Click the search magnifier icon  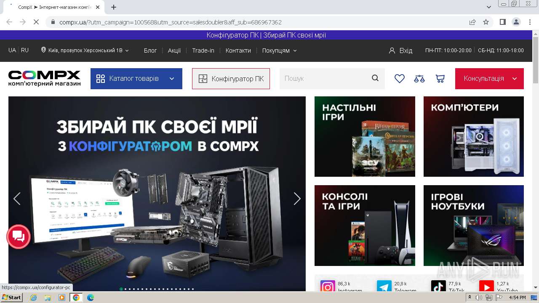(x=375, y=78)
